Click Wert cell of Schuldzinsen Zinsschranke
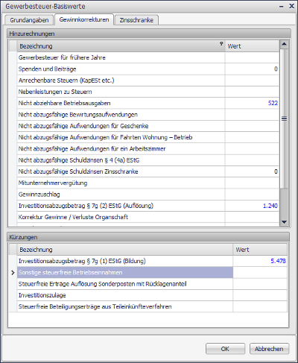 (x=252, y=171)
